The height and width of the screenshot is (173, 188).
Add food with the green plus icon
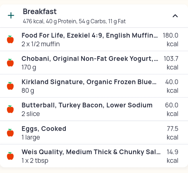point(11,16)
